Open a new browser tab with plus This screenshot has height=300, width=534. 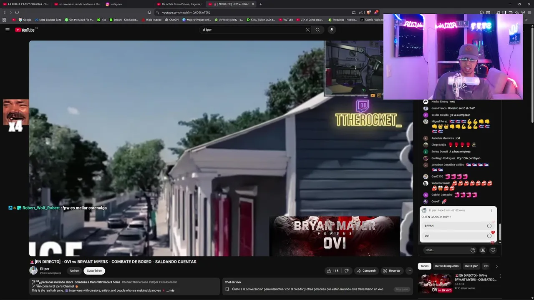click(261, 4)
